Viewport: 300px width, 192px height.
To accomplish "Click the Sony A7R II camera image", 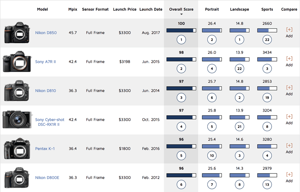I will (x=15, y=62).
